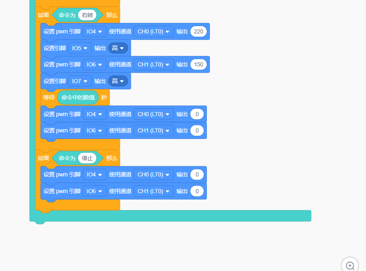Open CH1 (LT0) dropdown inside 停止 if-block

[x=153, y=191]
